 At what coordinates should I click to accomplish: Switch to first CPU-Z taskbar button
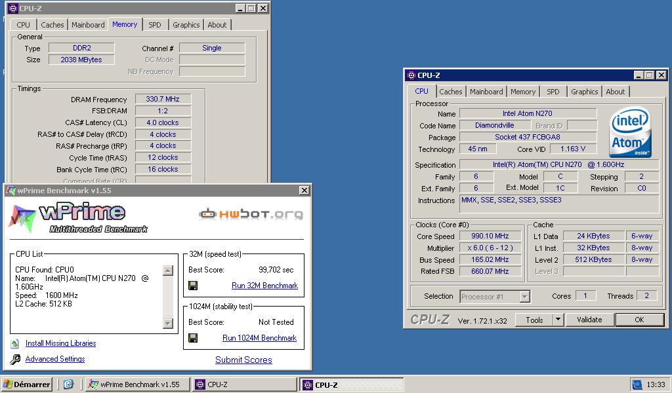pos(244,384)
